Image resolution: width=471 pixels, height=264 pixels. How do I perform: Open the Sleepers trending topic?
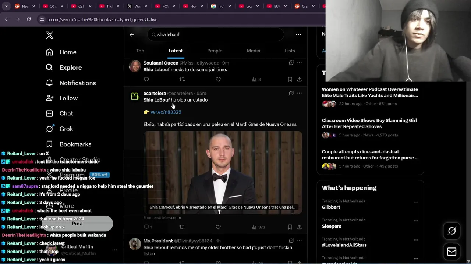(332, 226)
